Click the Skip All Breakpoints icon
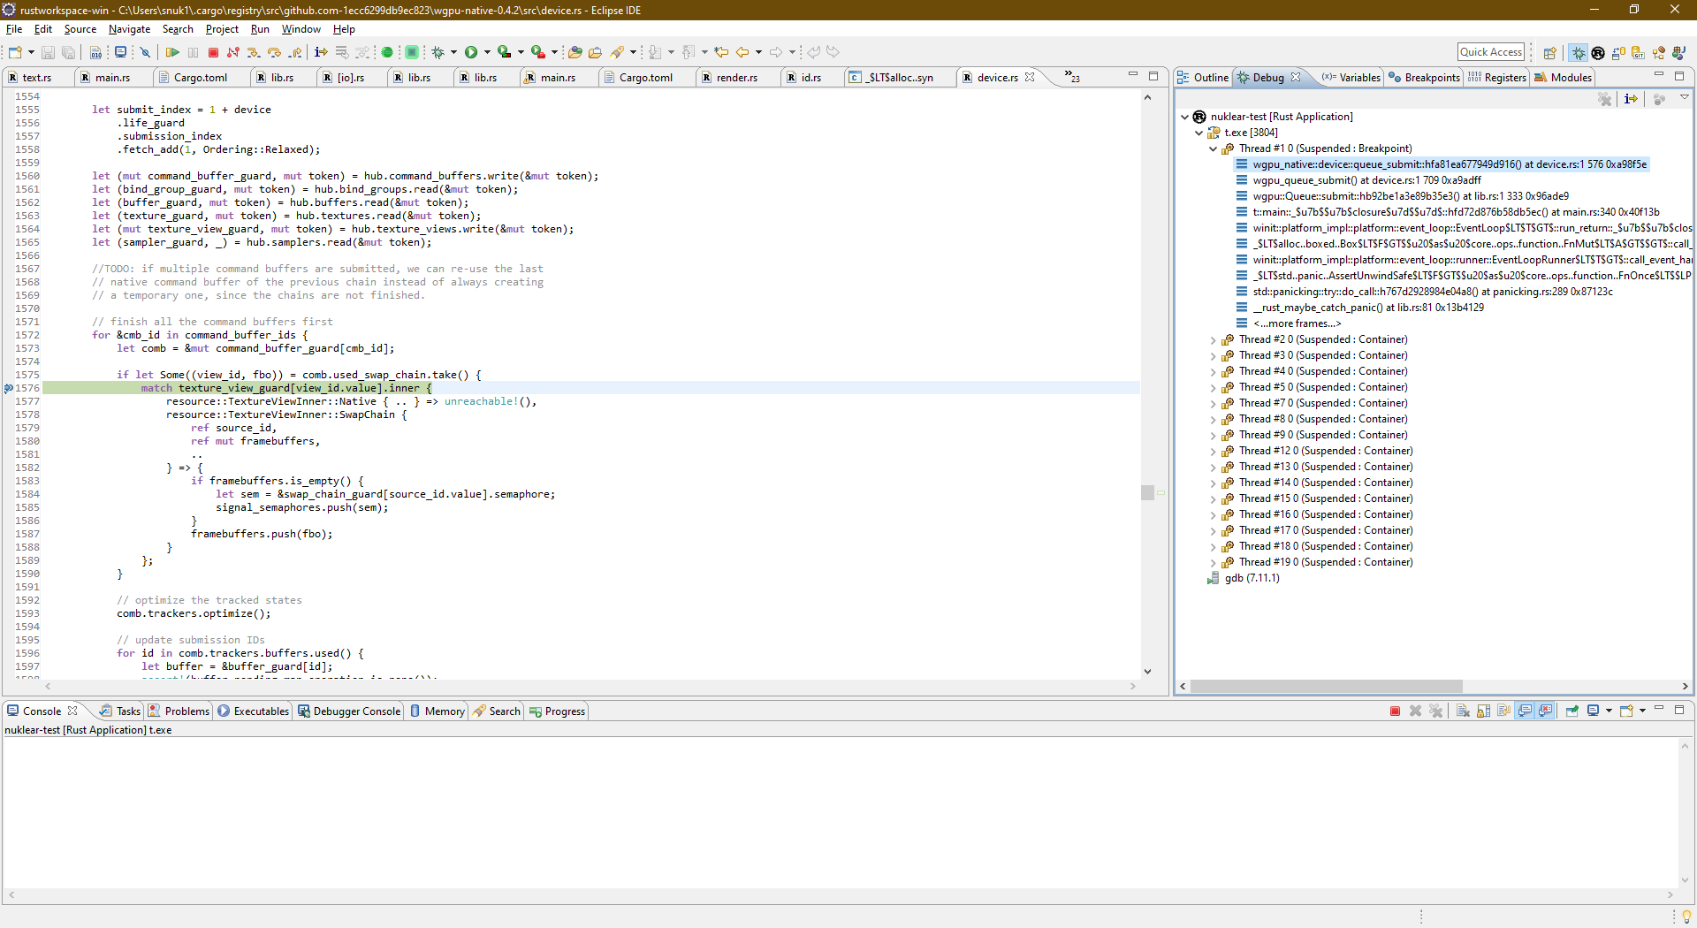 (146, 53)
